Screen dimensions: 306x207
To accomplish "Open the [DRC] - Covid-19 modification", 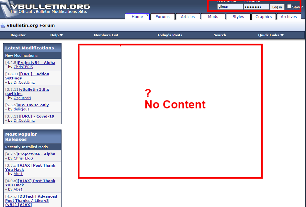I will pyautogui.click(x=37, y=116).
